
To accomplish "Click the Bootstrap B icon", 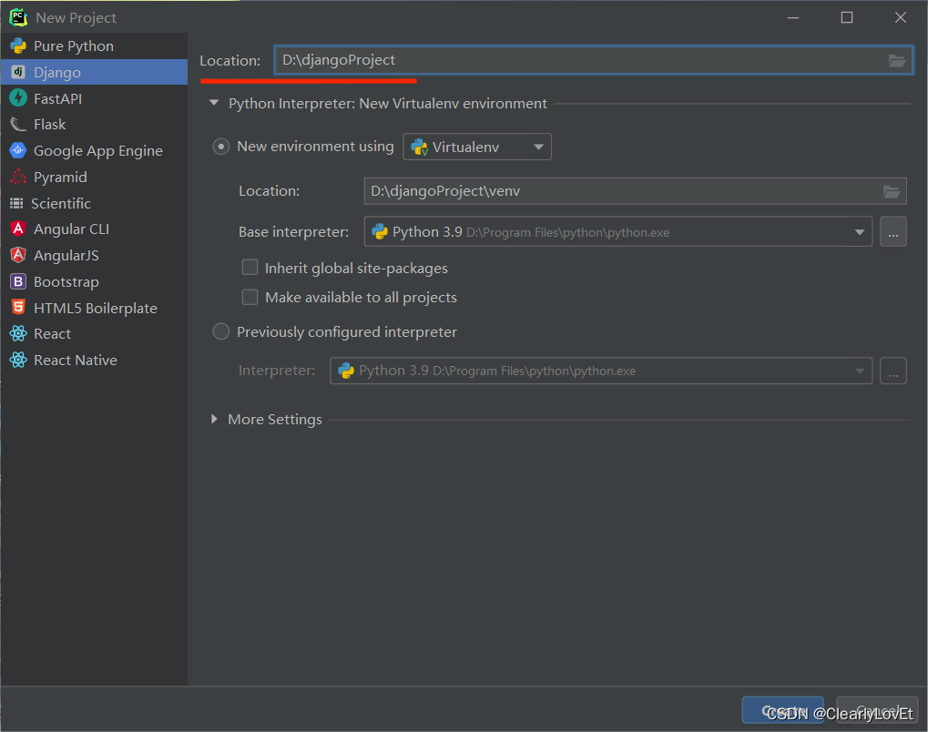I will point(18,281).
